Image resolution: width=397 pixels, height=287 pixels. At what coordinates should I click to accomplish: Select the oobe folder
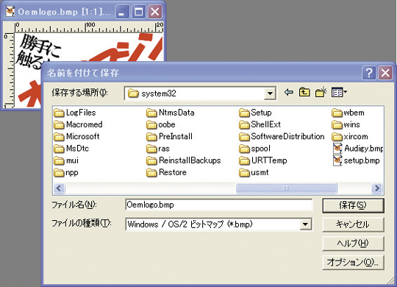(x=161, y=124)
